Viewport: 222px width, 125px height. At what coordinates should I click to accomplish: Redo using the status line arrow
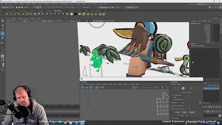[x=28, y=7]
